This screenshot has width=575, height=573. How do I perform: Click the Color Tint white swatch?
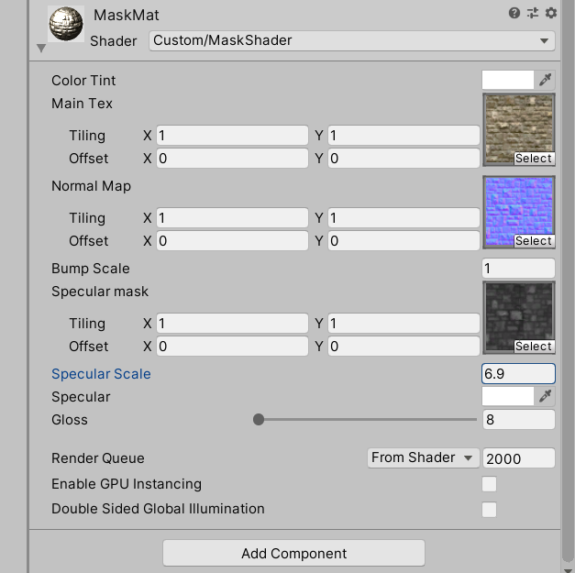coord(507,80)
